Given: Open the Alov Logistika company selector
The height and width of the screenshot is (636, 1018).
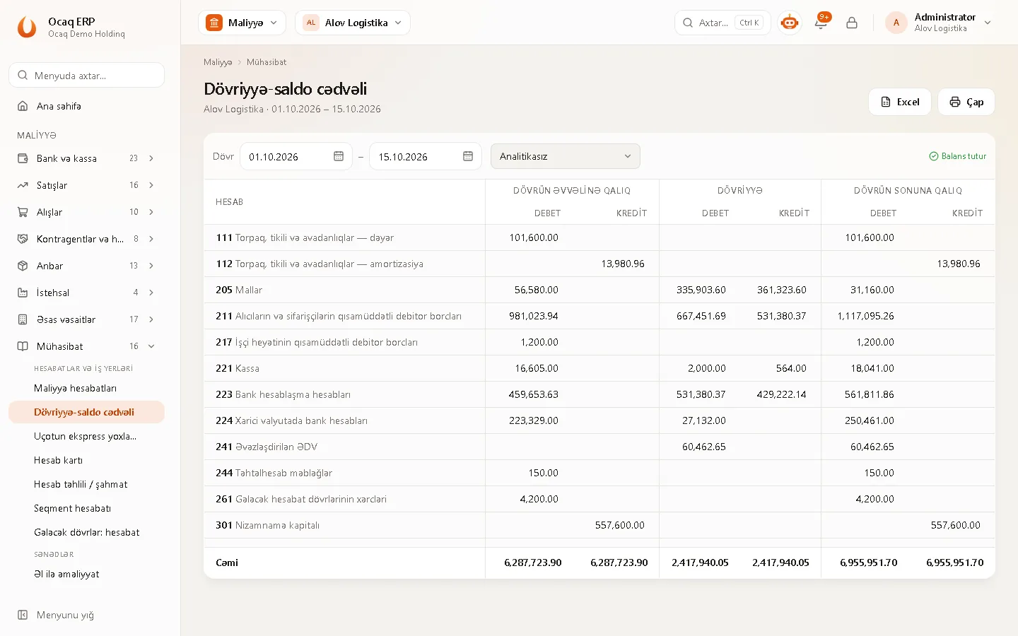Looking at the screenshot, I should 353,23.
